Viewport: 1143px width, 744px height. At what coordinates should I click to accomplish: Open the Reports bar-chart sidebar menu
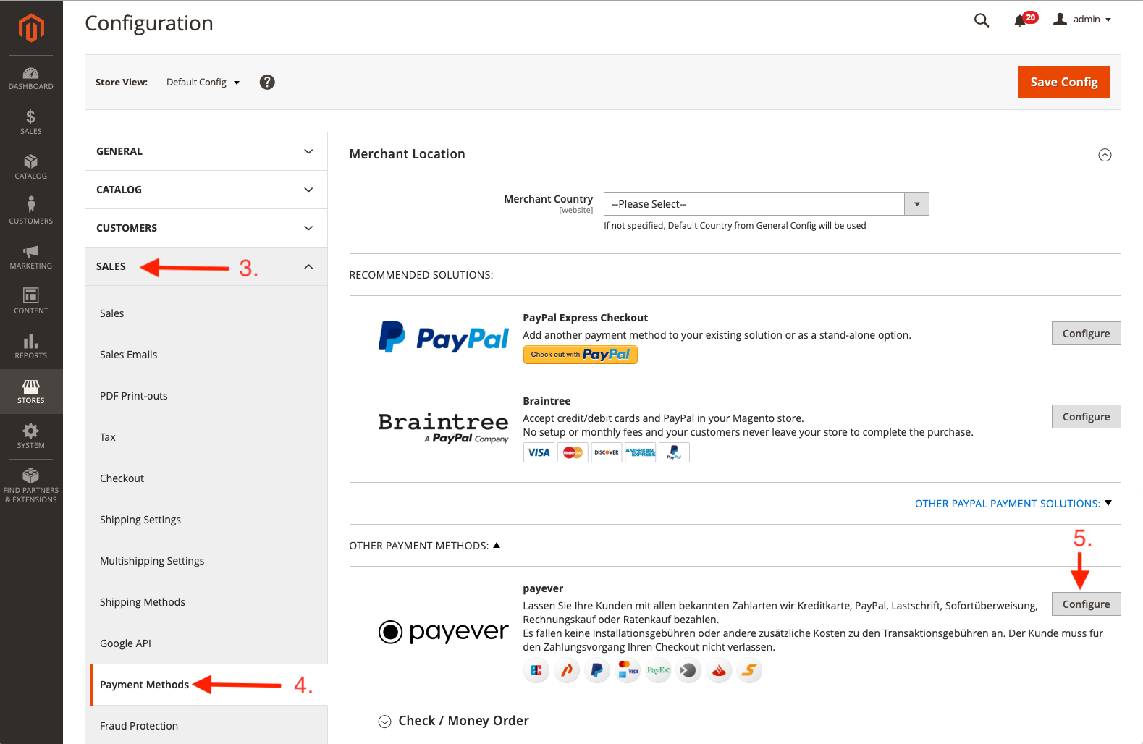(x=31, y=347)
